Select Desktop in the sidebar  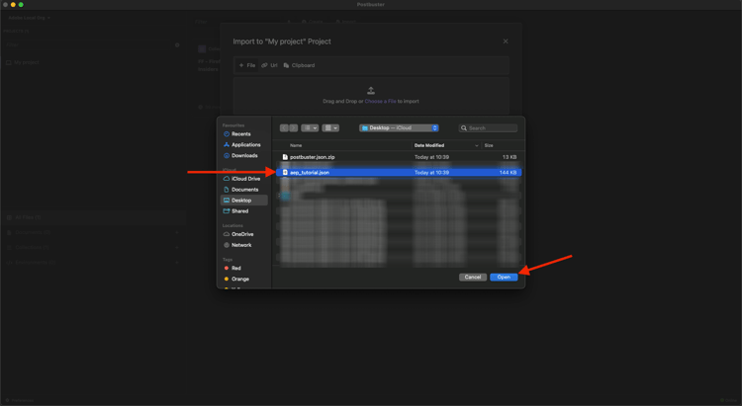[243, 201]
